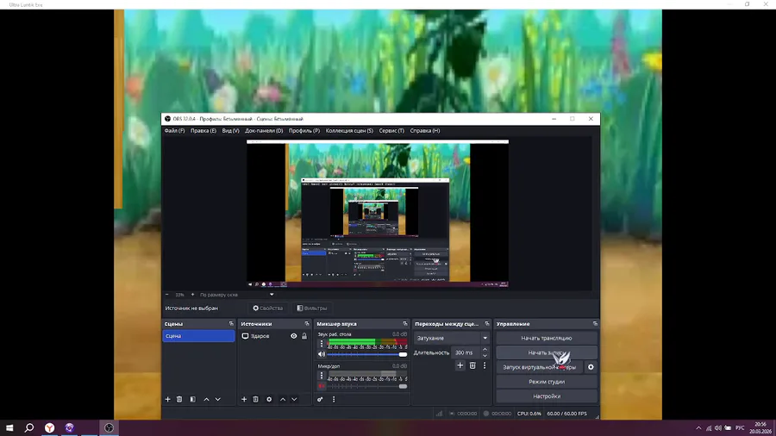The height and width of the screenshot is (436, 776).
Task: Undock the Сцены panel using its float icon
Action: point(231,324)
